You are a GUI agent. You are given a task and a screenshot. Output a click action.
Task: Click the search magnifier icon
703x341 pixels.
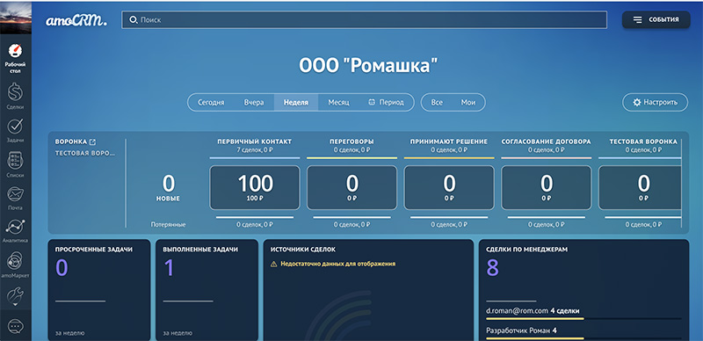pos(134,19)
